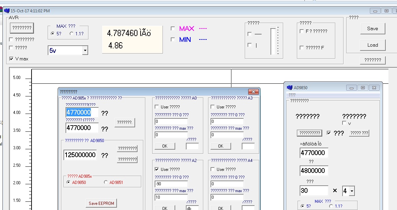Select the AD9851 radio button

[106, 183]
